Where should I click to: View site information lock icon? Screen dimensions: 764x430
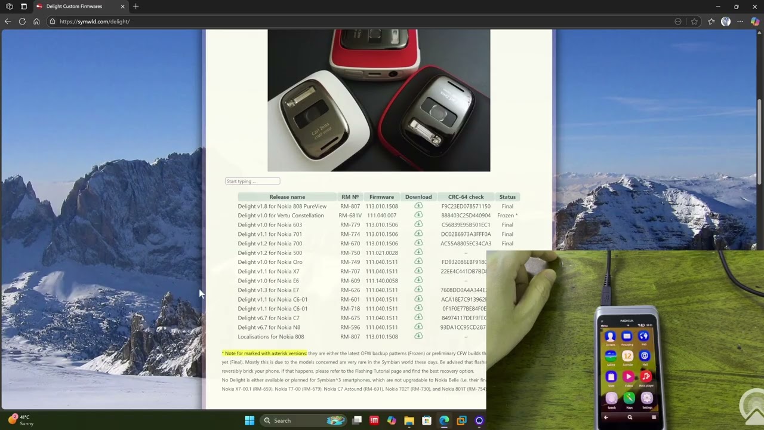click(53, 21)
